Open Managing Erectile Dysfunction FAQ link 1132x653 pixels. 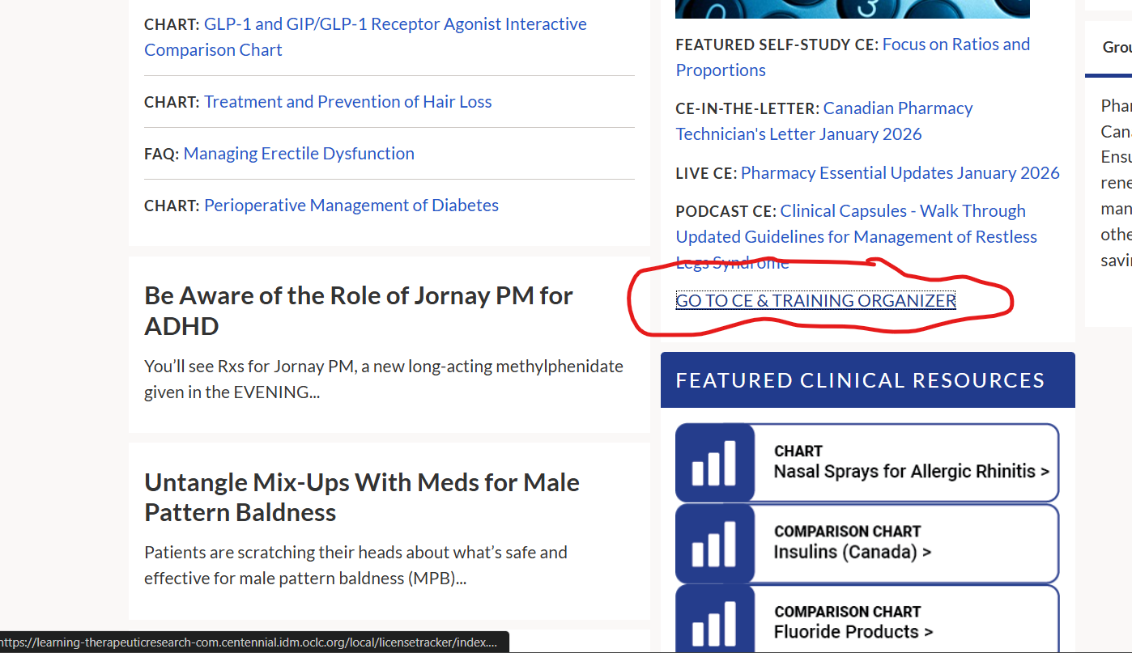[298, 154]
